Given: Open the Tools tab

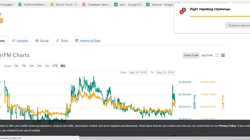Looking at the screenshot, I should [x=62, y=41].
